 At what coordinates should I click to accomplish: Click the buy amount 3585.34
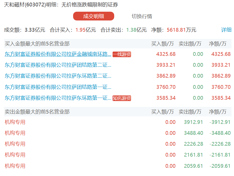(166, 98)
